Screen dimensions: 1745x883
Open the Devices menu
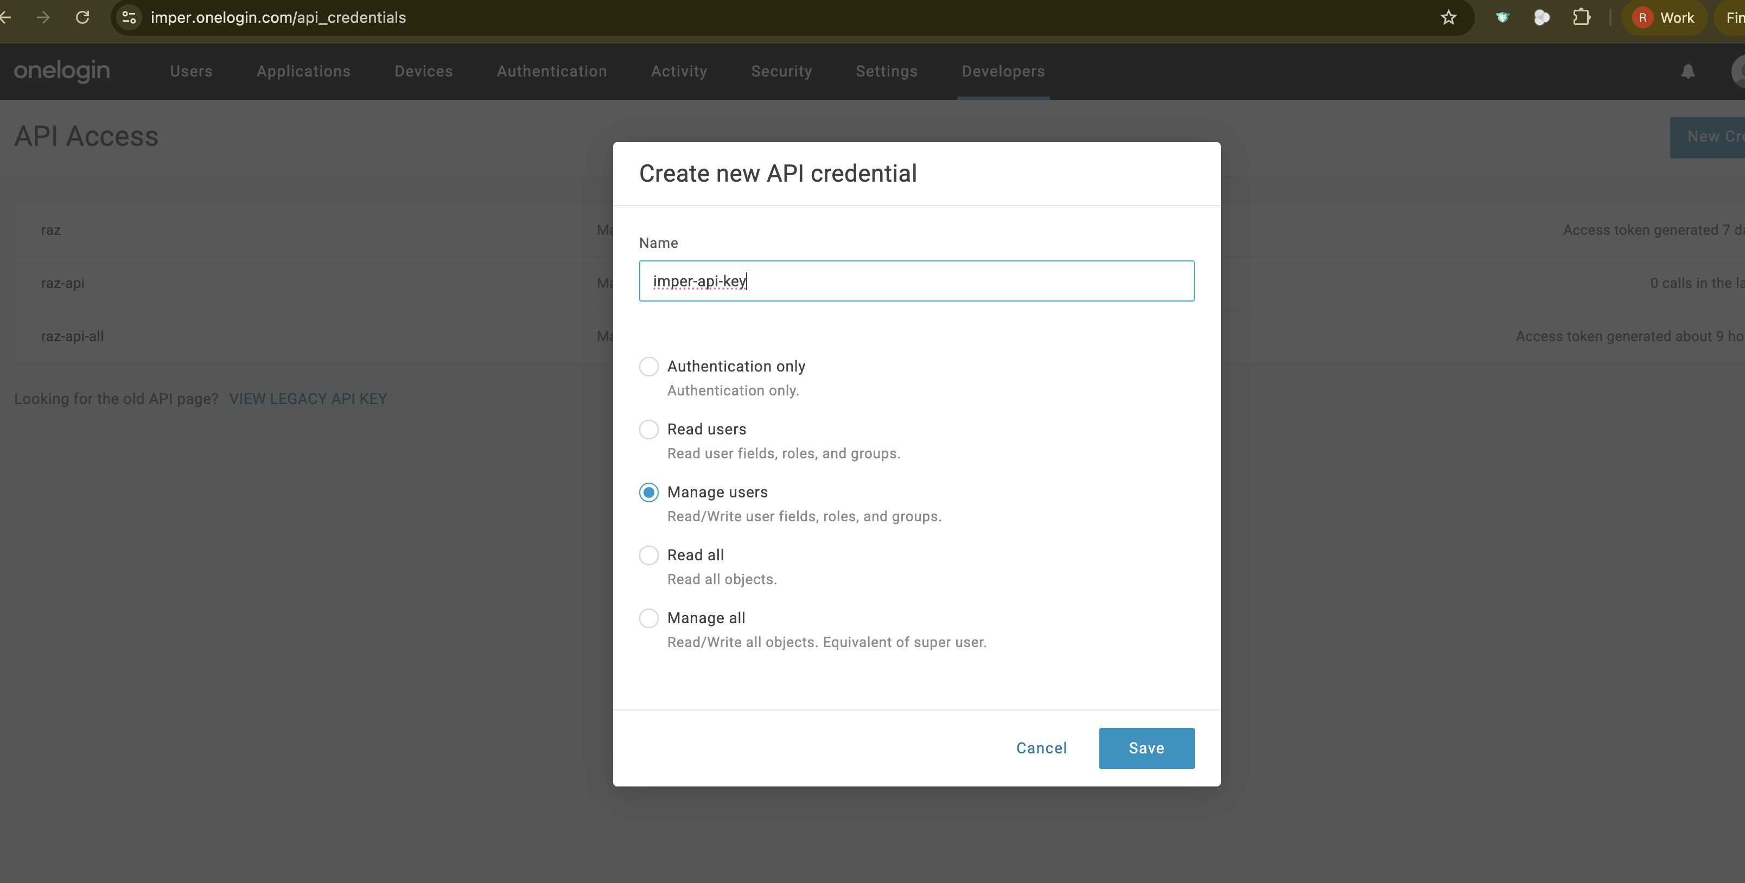(423, 71)
